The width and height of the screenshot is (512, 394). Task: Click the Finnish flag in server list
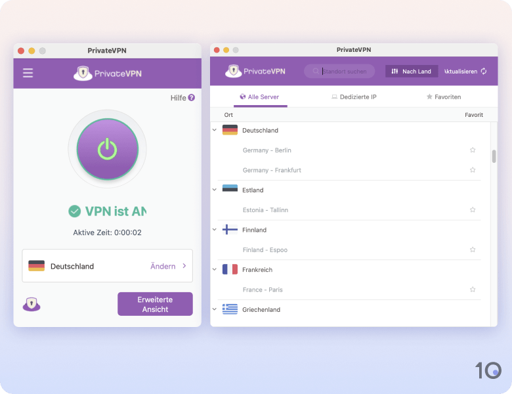click(x=230, y=229)
